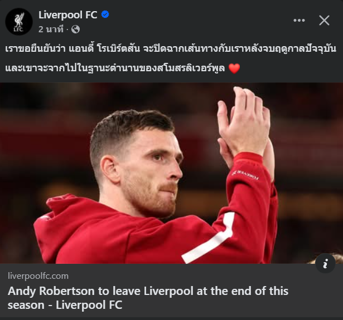Click the FOREVER text on the sleeve
This screenshot has height=320, width=343.
pos(245,175)
